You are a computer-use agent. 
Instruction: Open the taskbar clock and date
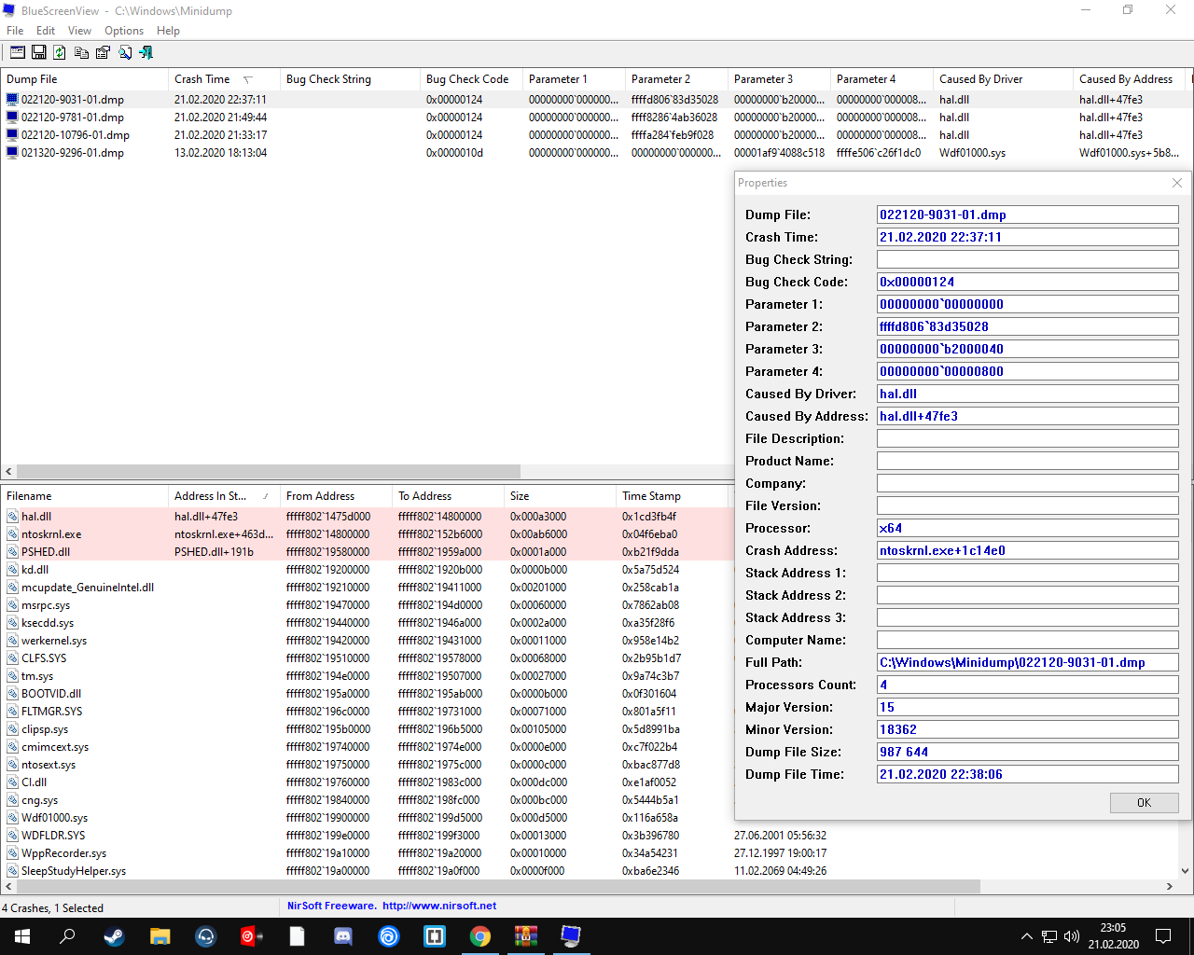(1113, 936)
